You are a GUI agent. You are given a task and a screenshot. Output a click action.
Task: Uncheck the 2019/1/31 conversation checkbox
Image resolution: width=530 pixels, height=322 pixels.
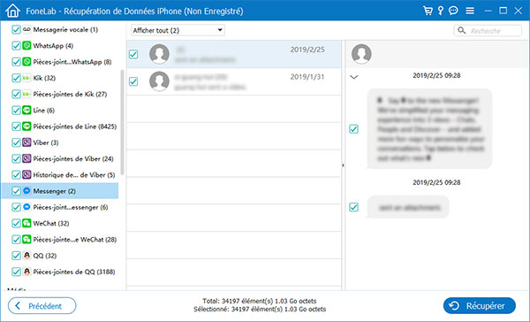[133, 81]
